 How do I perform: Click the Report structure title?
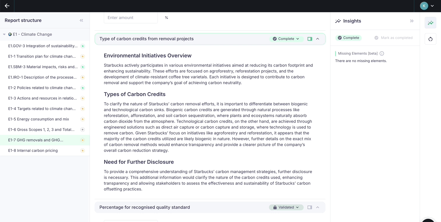coord(23,20)
